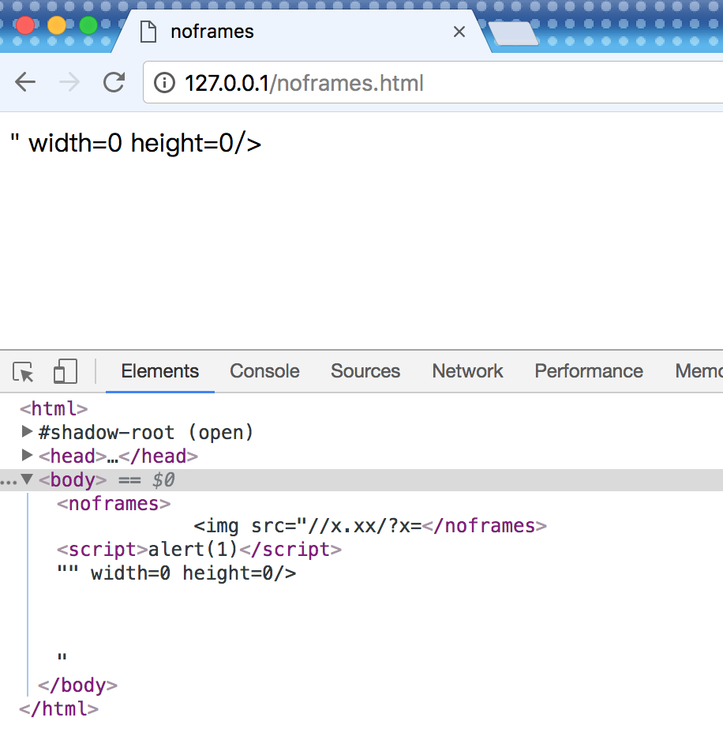This screenshot has height=755, width=723.
Task: Open site info icon in the address bar
Action: (164, 83)
